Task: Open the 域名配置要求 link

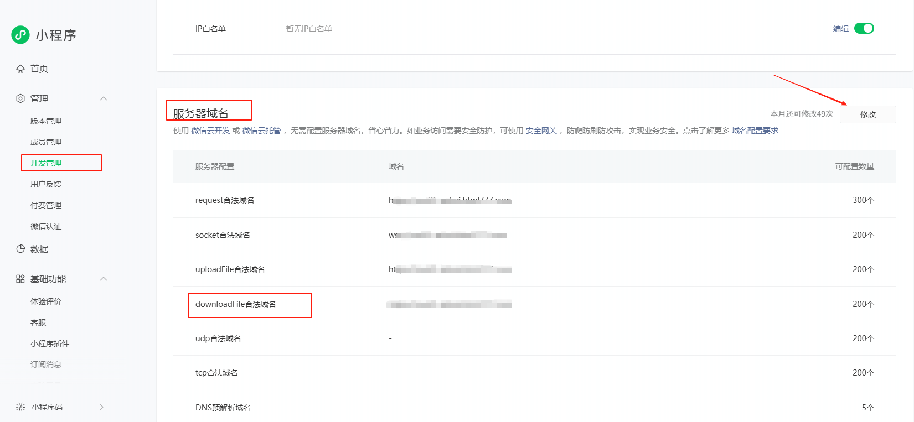Action: (x=755, y=131)
